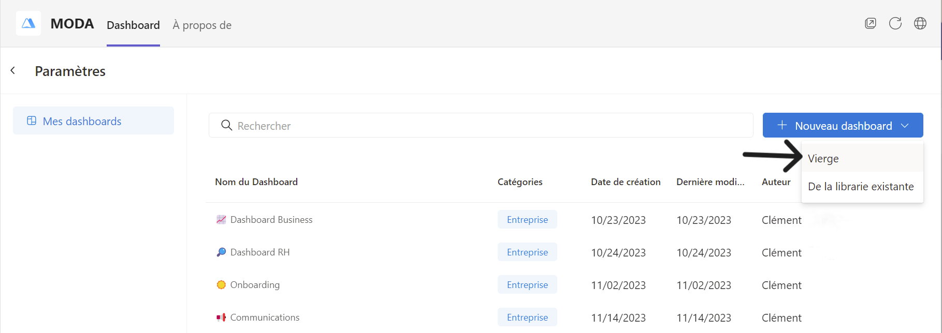This screenshot has height=333, width=942.
Task: Click Entreprise tag on Dashboard Business row
Action: click(527, 219)
